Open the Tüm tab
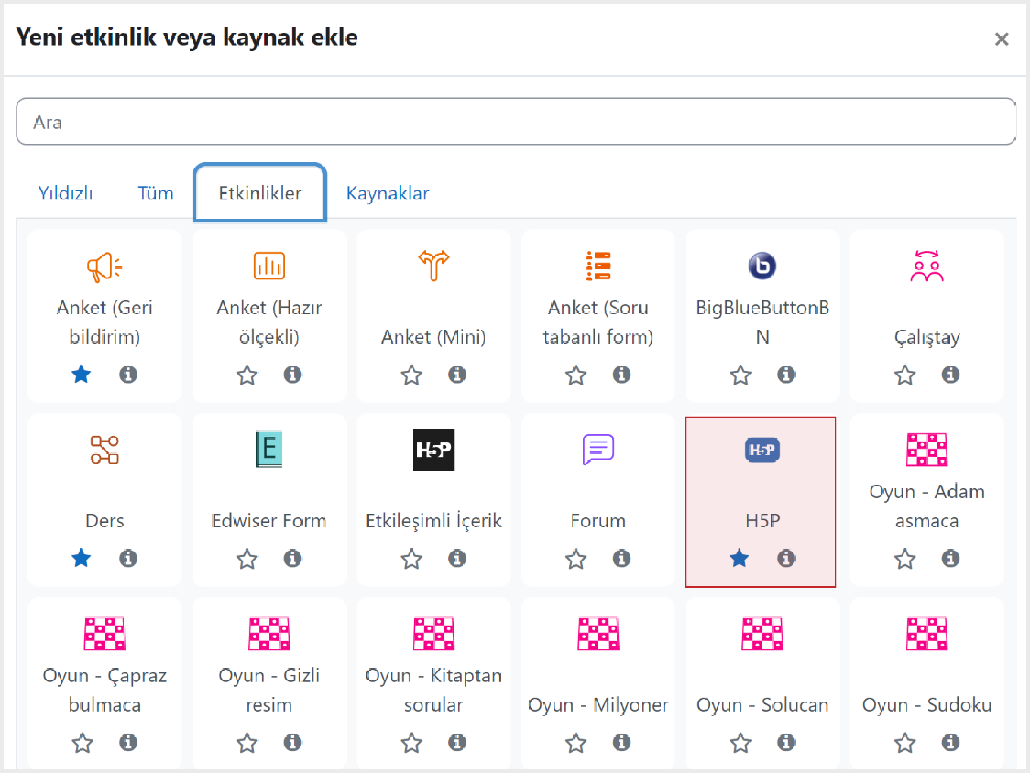Screen dimensions: 1030x773 click(x=156, y=193)
